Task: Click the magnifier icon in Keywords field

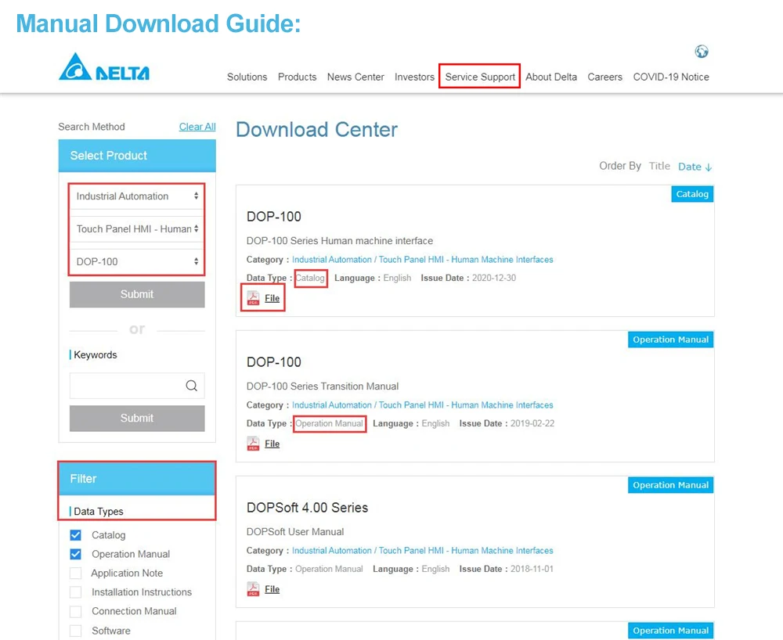Action: (x=192, y=386)
